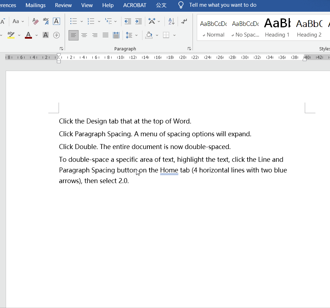Click the Enclose Characters circle icon
This screenshot has height=308, width=330.
[x=56, y=35]
